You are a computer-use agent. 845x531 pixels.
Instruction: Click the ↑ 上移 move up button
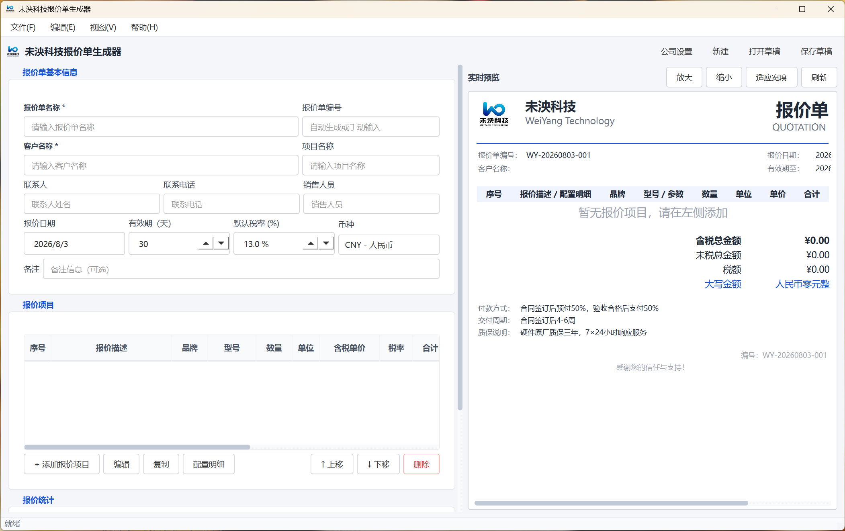(332, 464)
